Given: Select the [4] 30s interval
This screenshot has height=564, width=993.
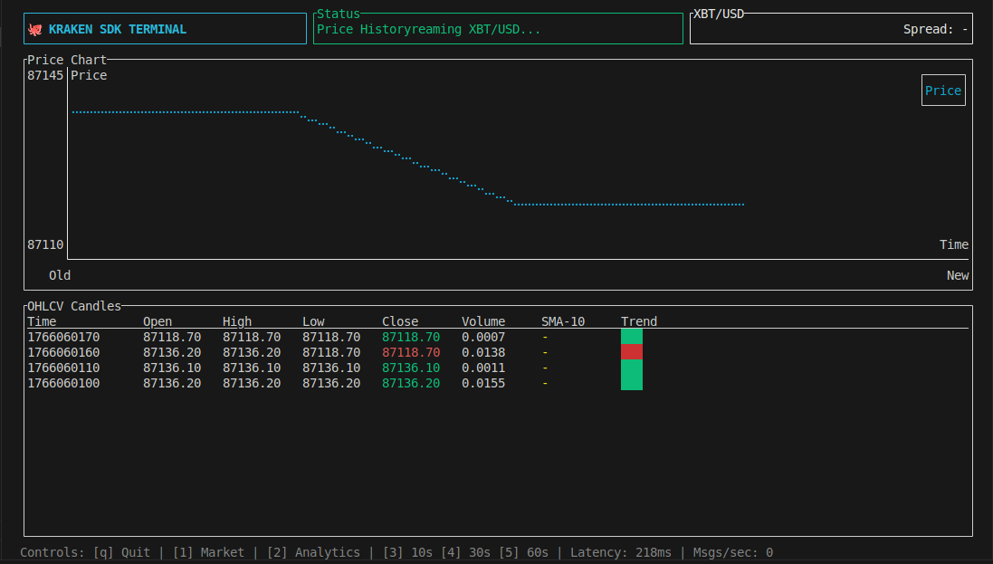Looking at the screenshot, I should [x=465, y=552].
